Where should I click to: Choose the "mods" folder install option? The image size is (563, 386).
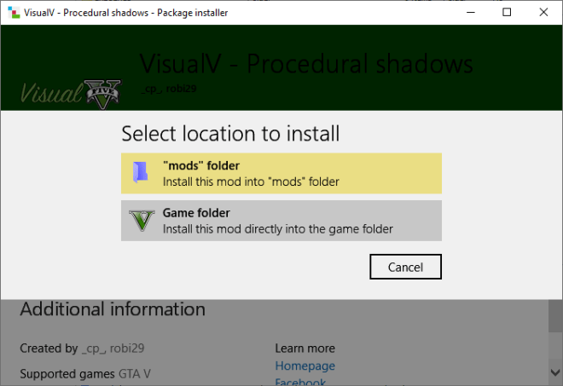click(x=281, y=173)
